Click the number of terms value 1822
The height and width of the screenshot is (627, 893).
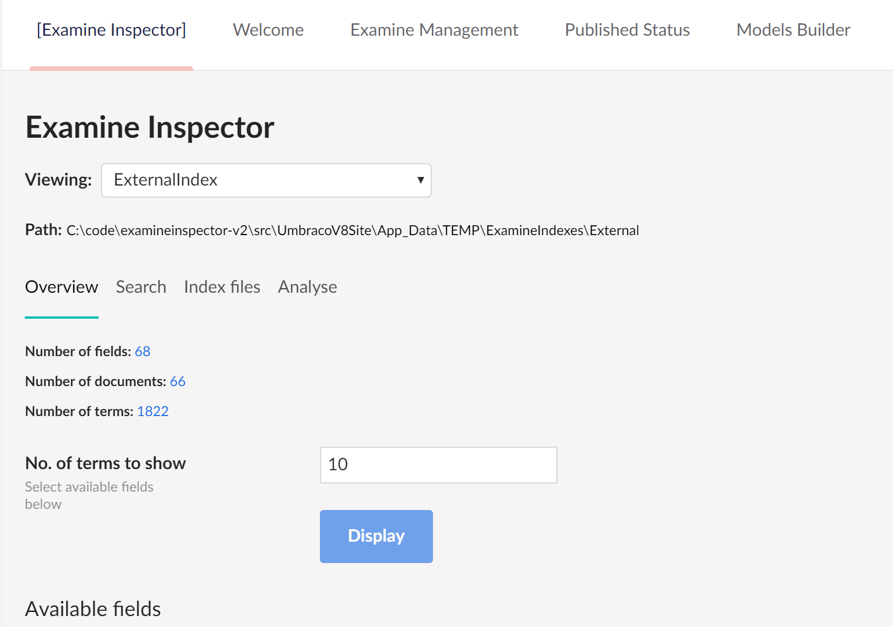[x=153, y=411]
